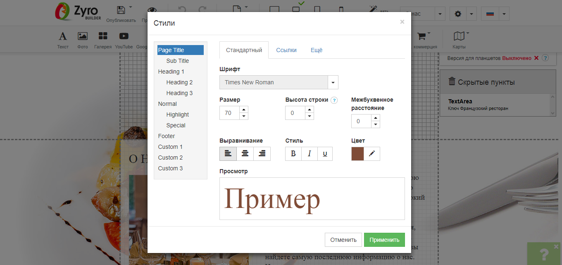Select the Текст insertion tool

click(62, 39)
